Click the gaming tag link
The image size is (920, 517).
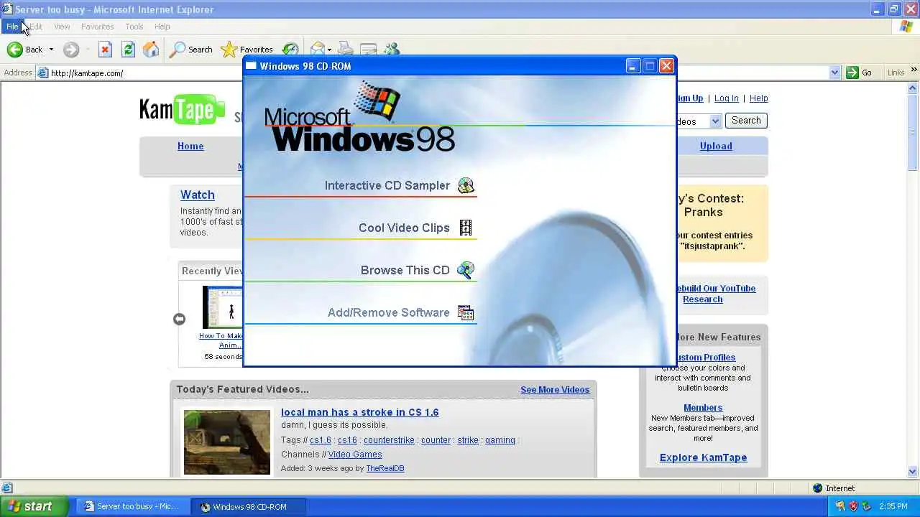coord(500,440)
